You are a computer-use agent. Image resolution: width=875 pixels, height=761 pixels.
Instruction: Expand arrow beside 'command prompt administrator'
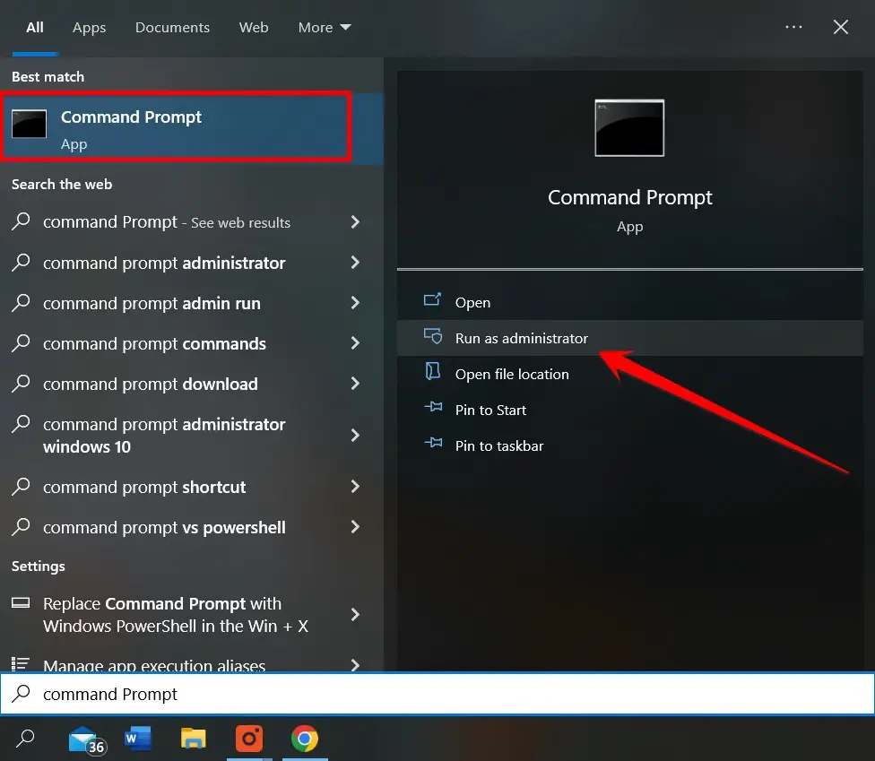coord(355,263)
